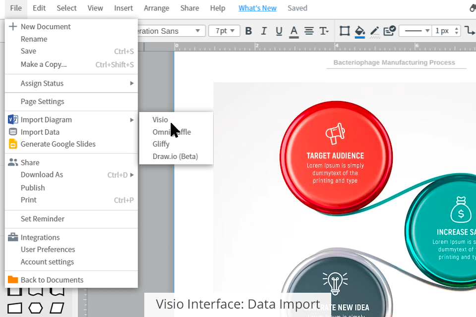The height and width of the screenshot is (317, 476).
Task: Open the text color picker
Action: (294, 31)
